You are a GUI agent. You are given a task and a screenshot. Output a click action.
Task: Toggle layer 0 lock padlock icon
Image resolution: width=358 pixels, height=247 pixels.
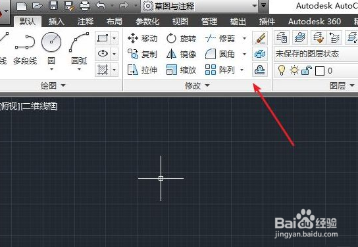(x=307, y=70)
